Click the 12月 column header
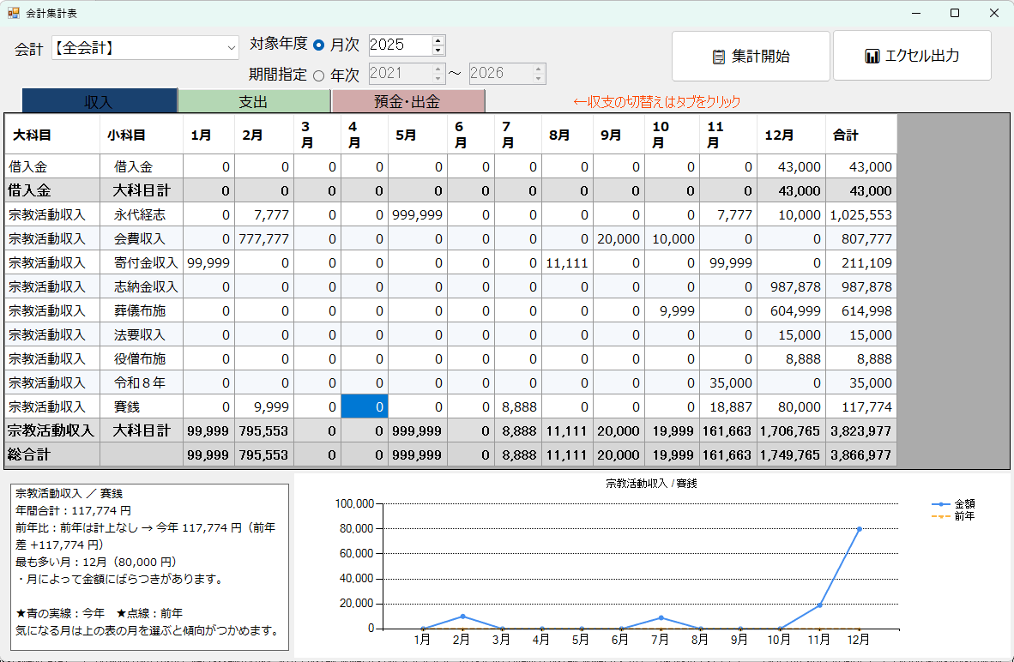This screenshot has width=1014, height=662. click(x=790, y=135)
